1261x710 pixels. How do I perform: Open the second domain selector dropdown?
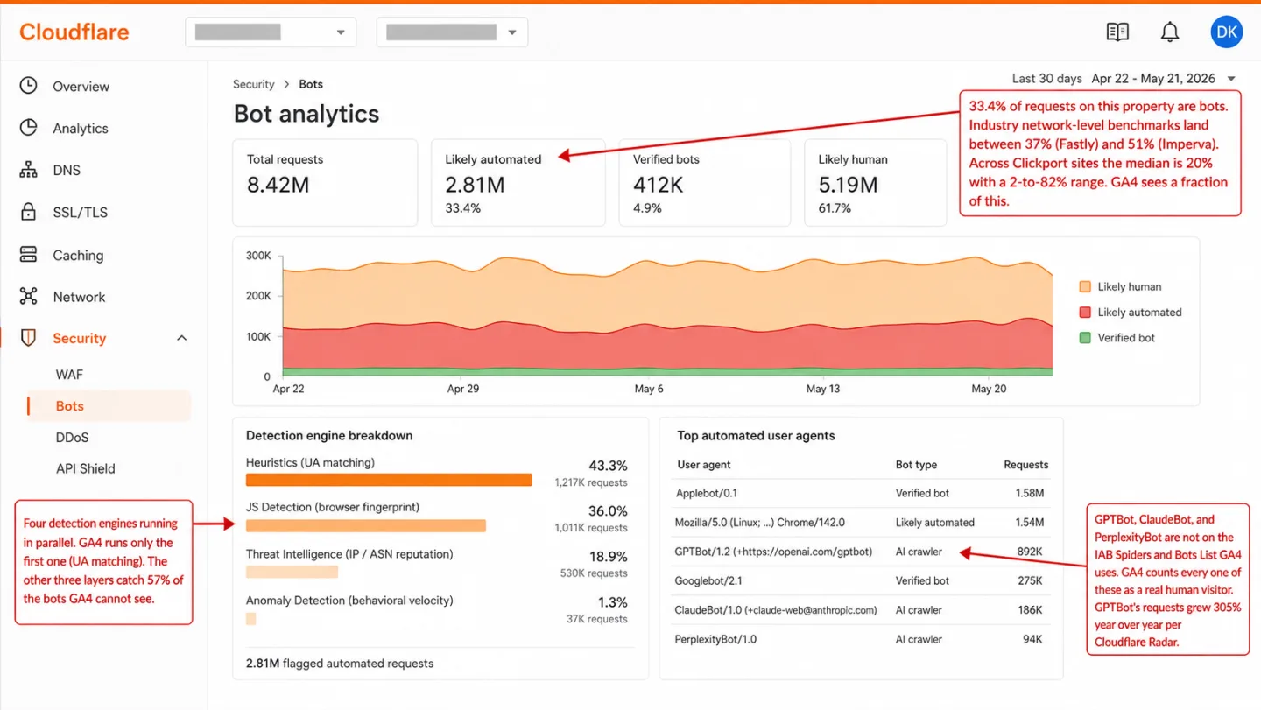click(452, 32)
